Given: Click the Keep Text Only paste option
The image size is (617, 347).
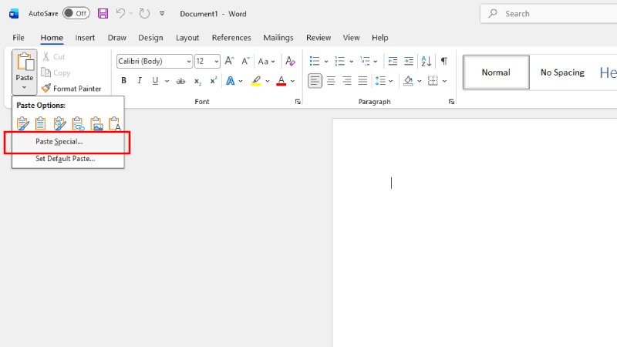Looking at the screenshot, I should (115, 123).
